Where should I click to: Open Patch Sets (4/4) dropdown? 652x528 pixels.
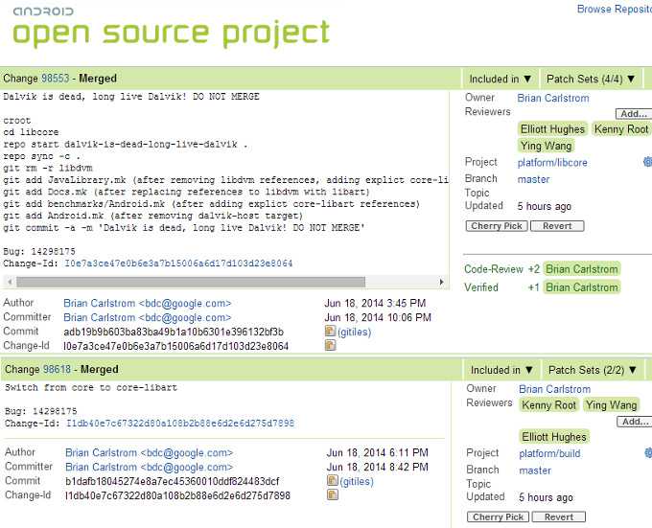(591, 79)
